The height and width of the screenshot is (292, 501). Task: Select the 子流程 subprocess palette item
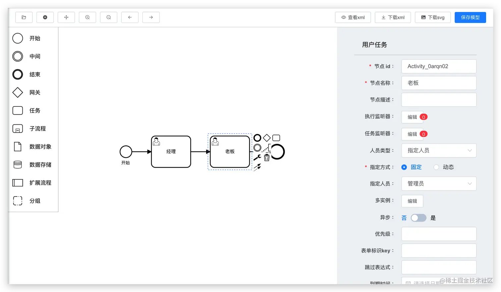coord(29,129)
